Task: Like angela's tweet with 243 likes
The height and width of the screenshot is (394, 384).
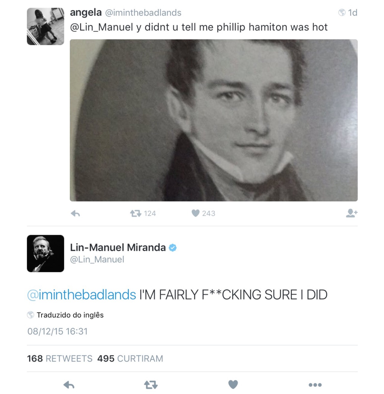Action: [x=196, y=213]
